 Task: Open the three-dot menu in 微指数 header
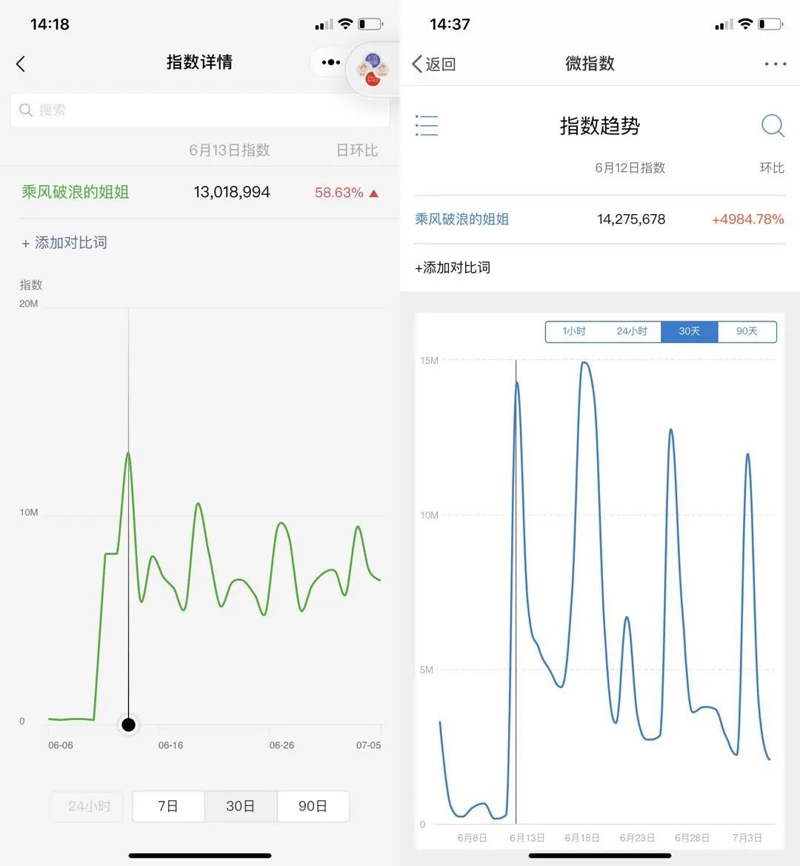click(775, 64)
